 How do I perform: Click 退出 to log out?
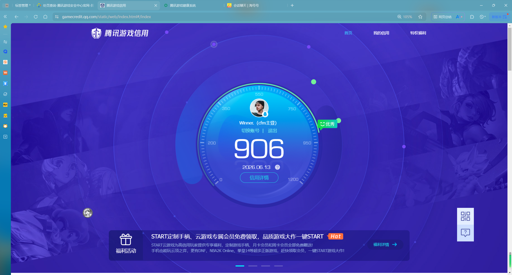272,131
